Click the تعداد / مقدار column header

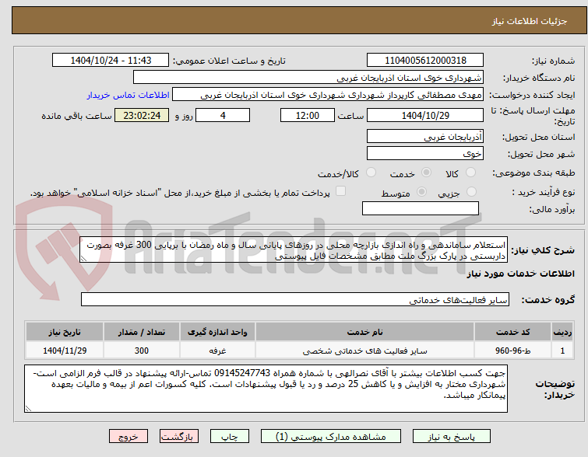tap(142, 332)
